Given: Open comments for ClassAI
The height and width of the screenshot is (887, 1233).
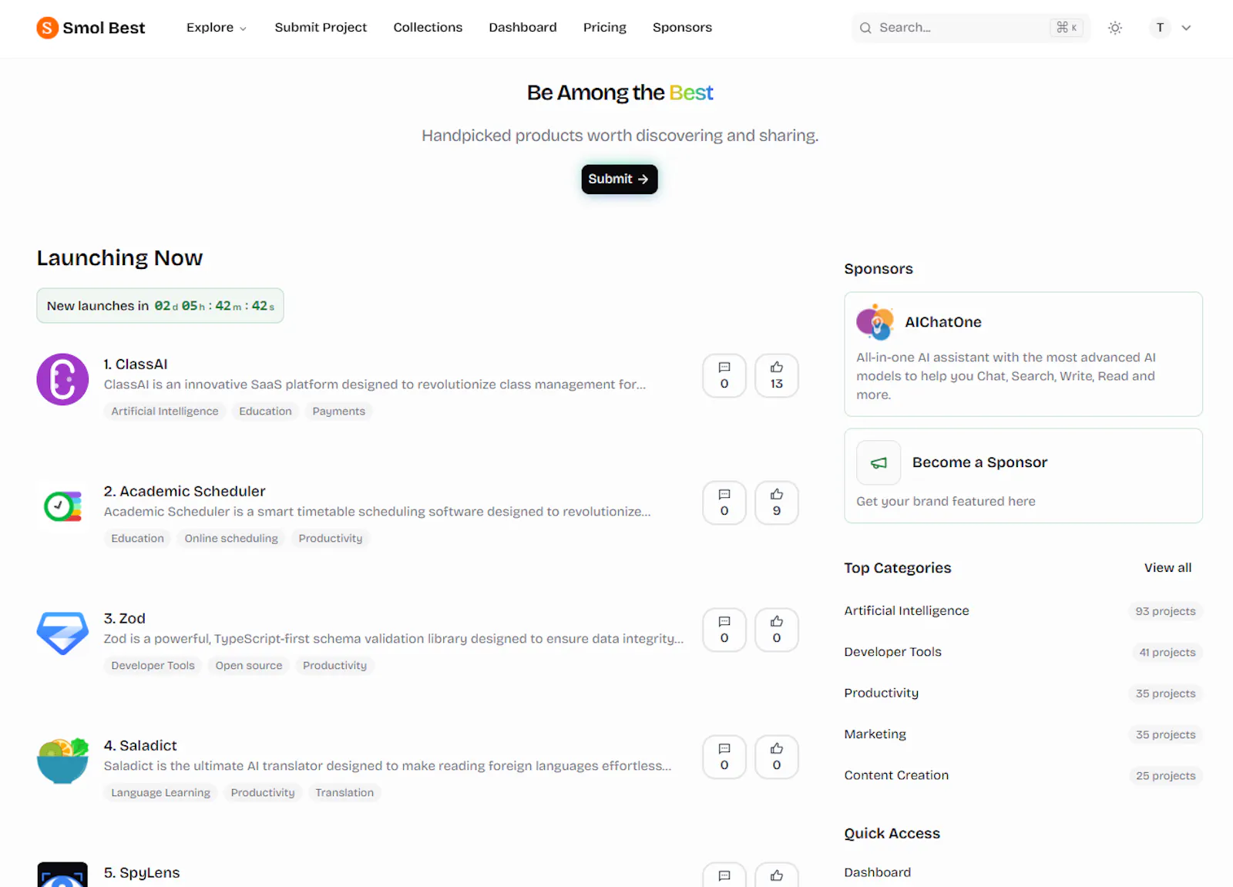Looking at the screenshot, I should [x=724, y=375].
